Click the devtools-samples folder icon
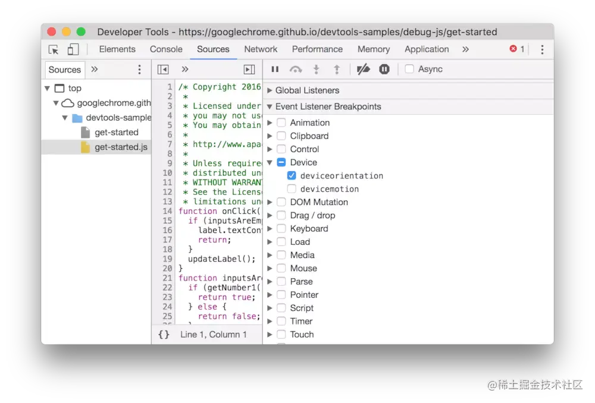 click(77, 118)
